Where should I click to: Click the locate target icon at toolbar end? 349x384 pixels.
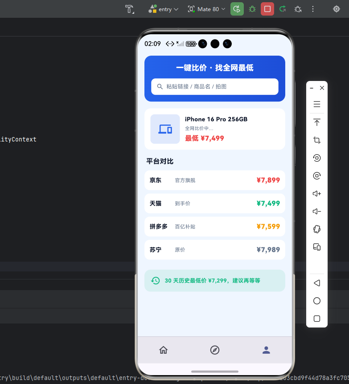pyautogui.click(x=336, y=9)
